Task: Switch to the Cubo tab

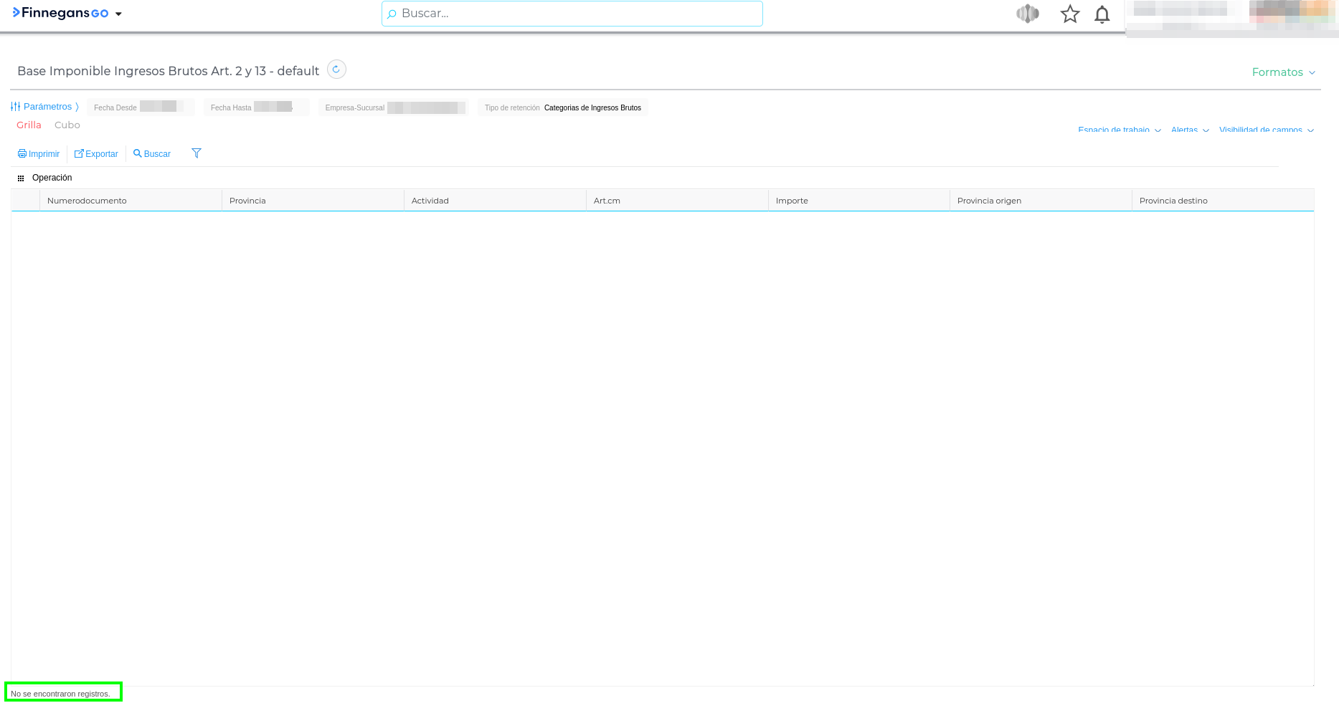Action: pyautogui.click(x=67, y=125)
